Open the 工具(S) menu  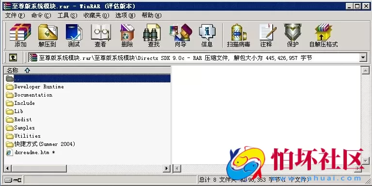67,15
